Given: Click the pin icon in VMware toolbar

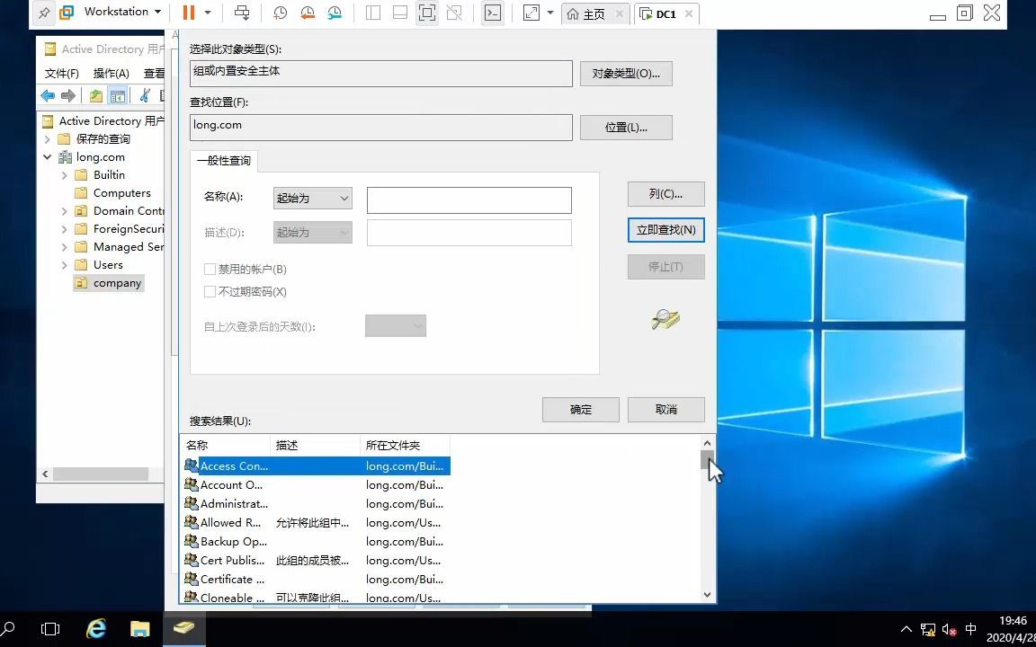Looking at the screenshot, I should 44,13.
